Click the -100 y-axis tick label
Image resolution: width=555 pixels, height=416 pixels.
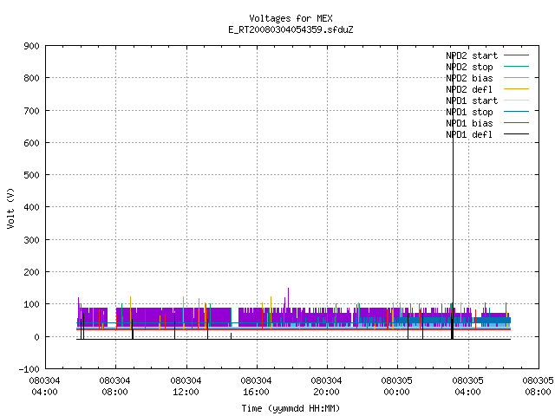29,369
